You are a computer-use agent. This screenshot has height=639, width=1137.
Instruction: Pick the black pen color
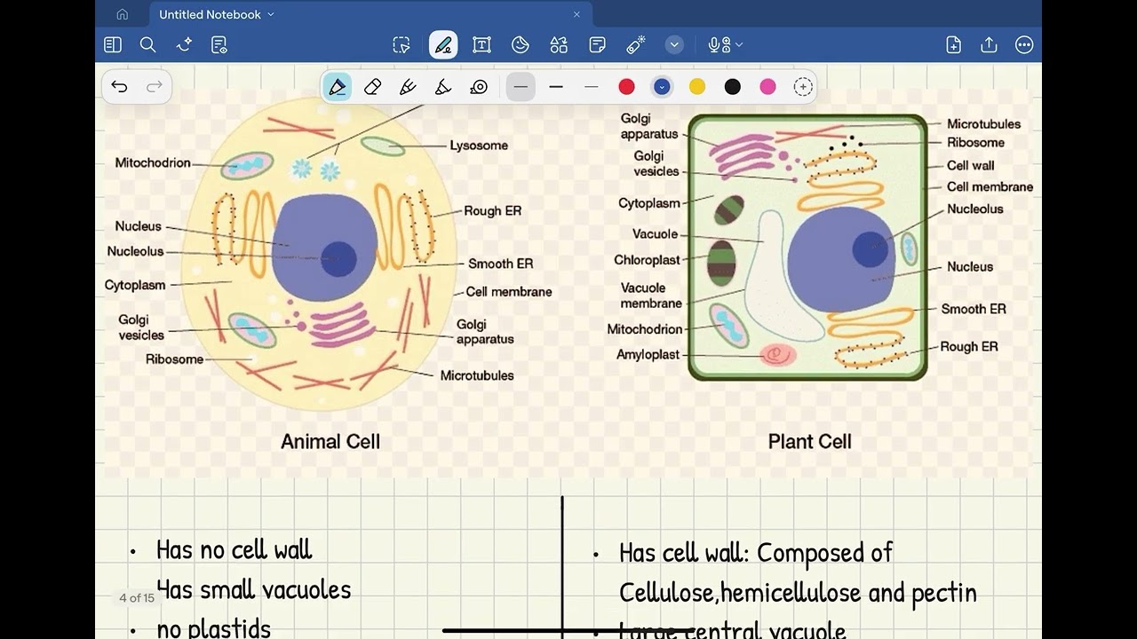pos(732,86)
